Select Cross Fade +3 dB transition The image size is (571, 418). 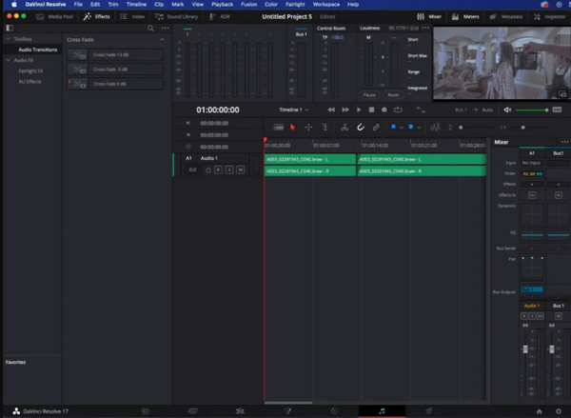(115, 54)
